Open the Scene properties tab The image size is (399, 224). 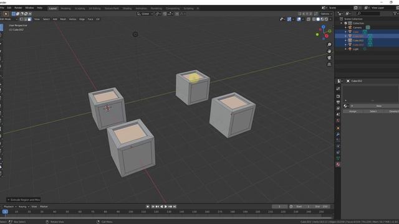click(338, 114)
